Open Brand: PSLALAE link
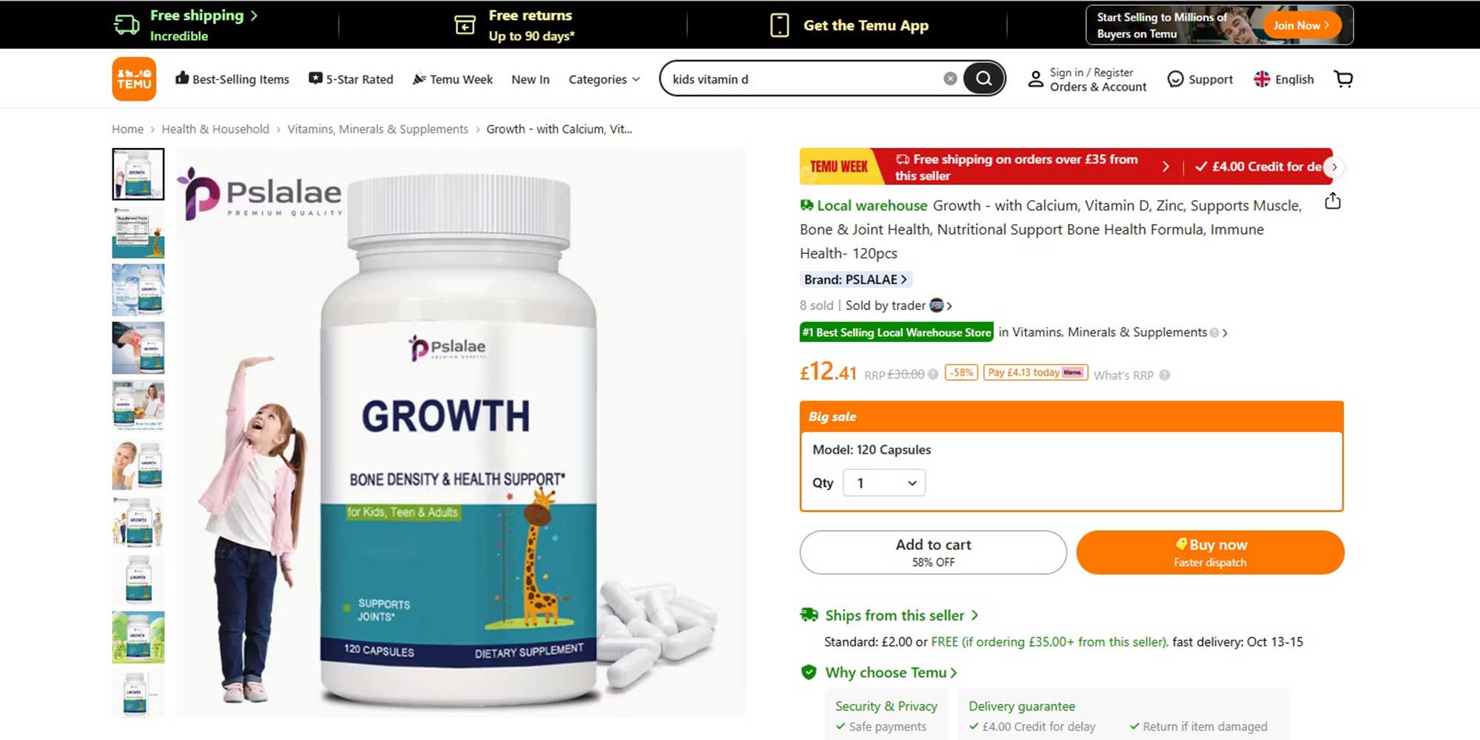Viewport: 1480px width, 740px height. (x=855, y=280)
